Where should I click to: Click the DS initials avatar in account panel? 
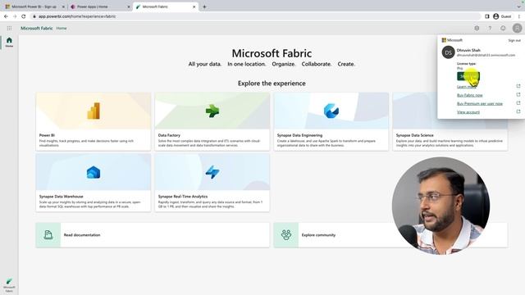point(448,52)
